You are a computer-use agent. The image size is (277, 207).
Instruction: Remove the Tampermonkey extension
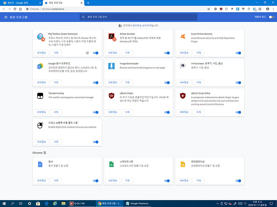(x=56, y=112)
